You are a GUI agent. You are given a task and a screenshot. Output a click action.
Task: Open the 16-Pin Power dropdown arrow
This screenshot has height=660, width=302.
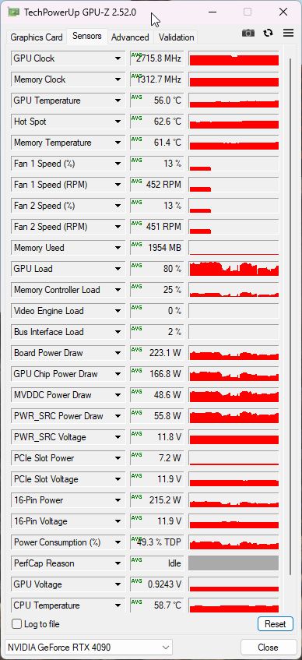118,500
